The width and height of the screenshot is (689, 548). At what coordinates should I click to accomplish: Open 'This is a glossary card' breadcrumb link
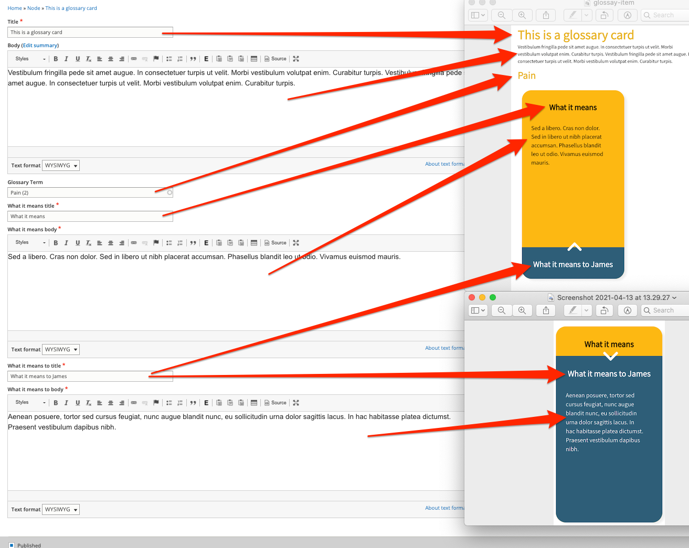tap(71, 8)
